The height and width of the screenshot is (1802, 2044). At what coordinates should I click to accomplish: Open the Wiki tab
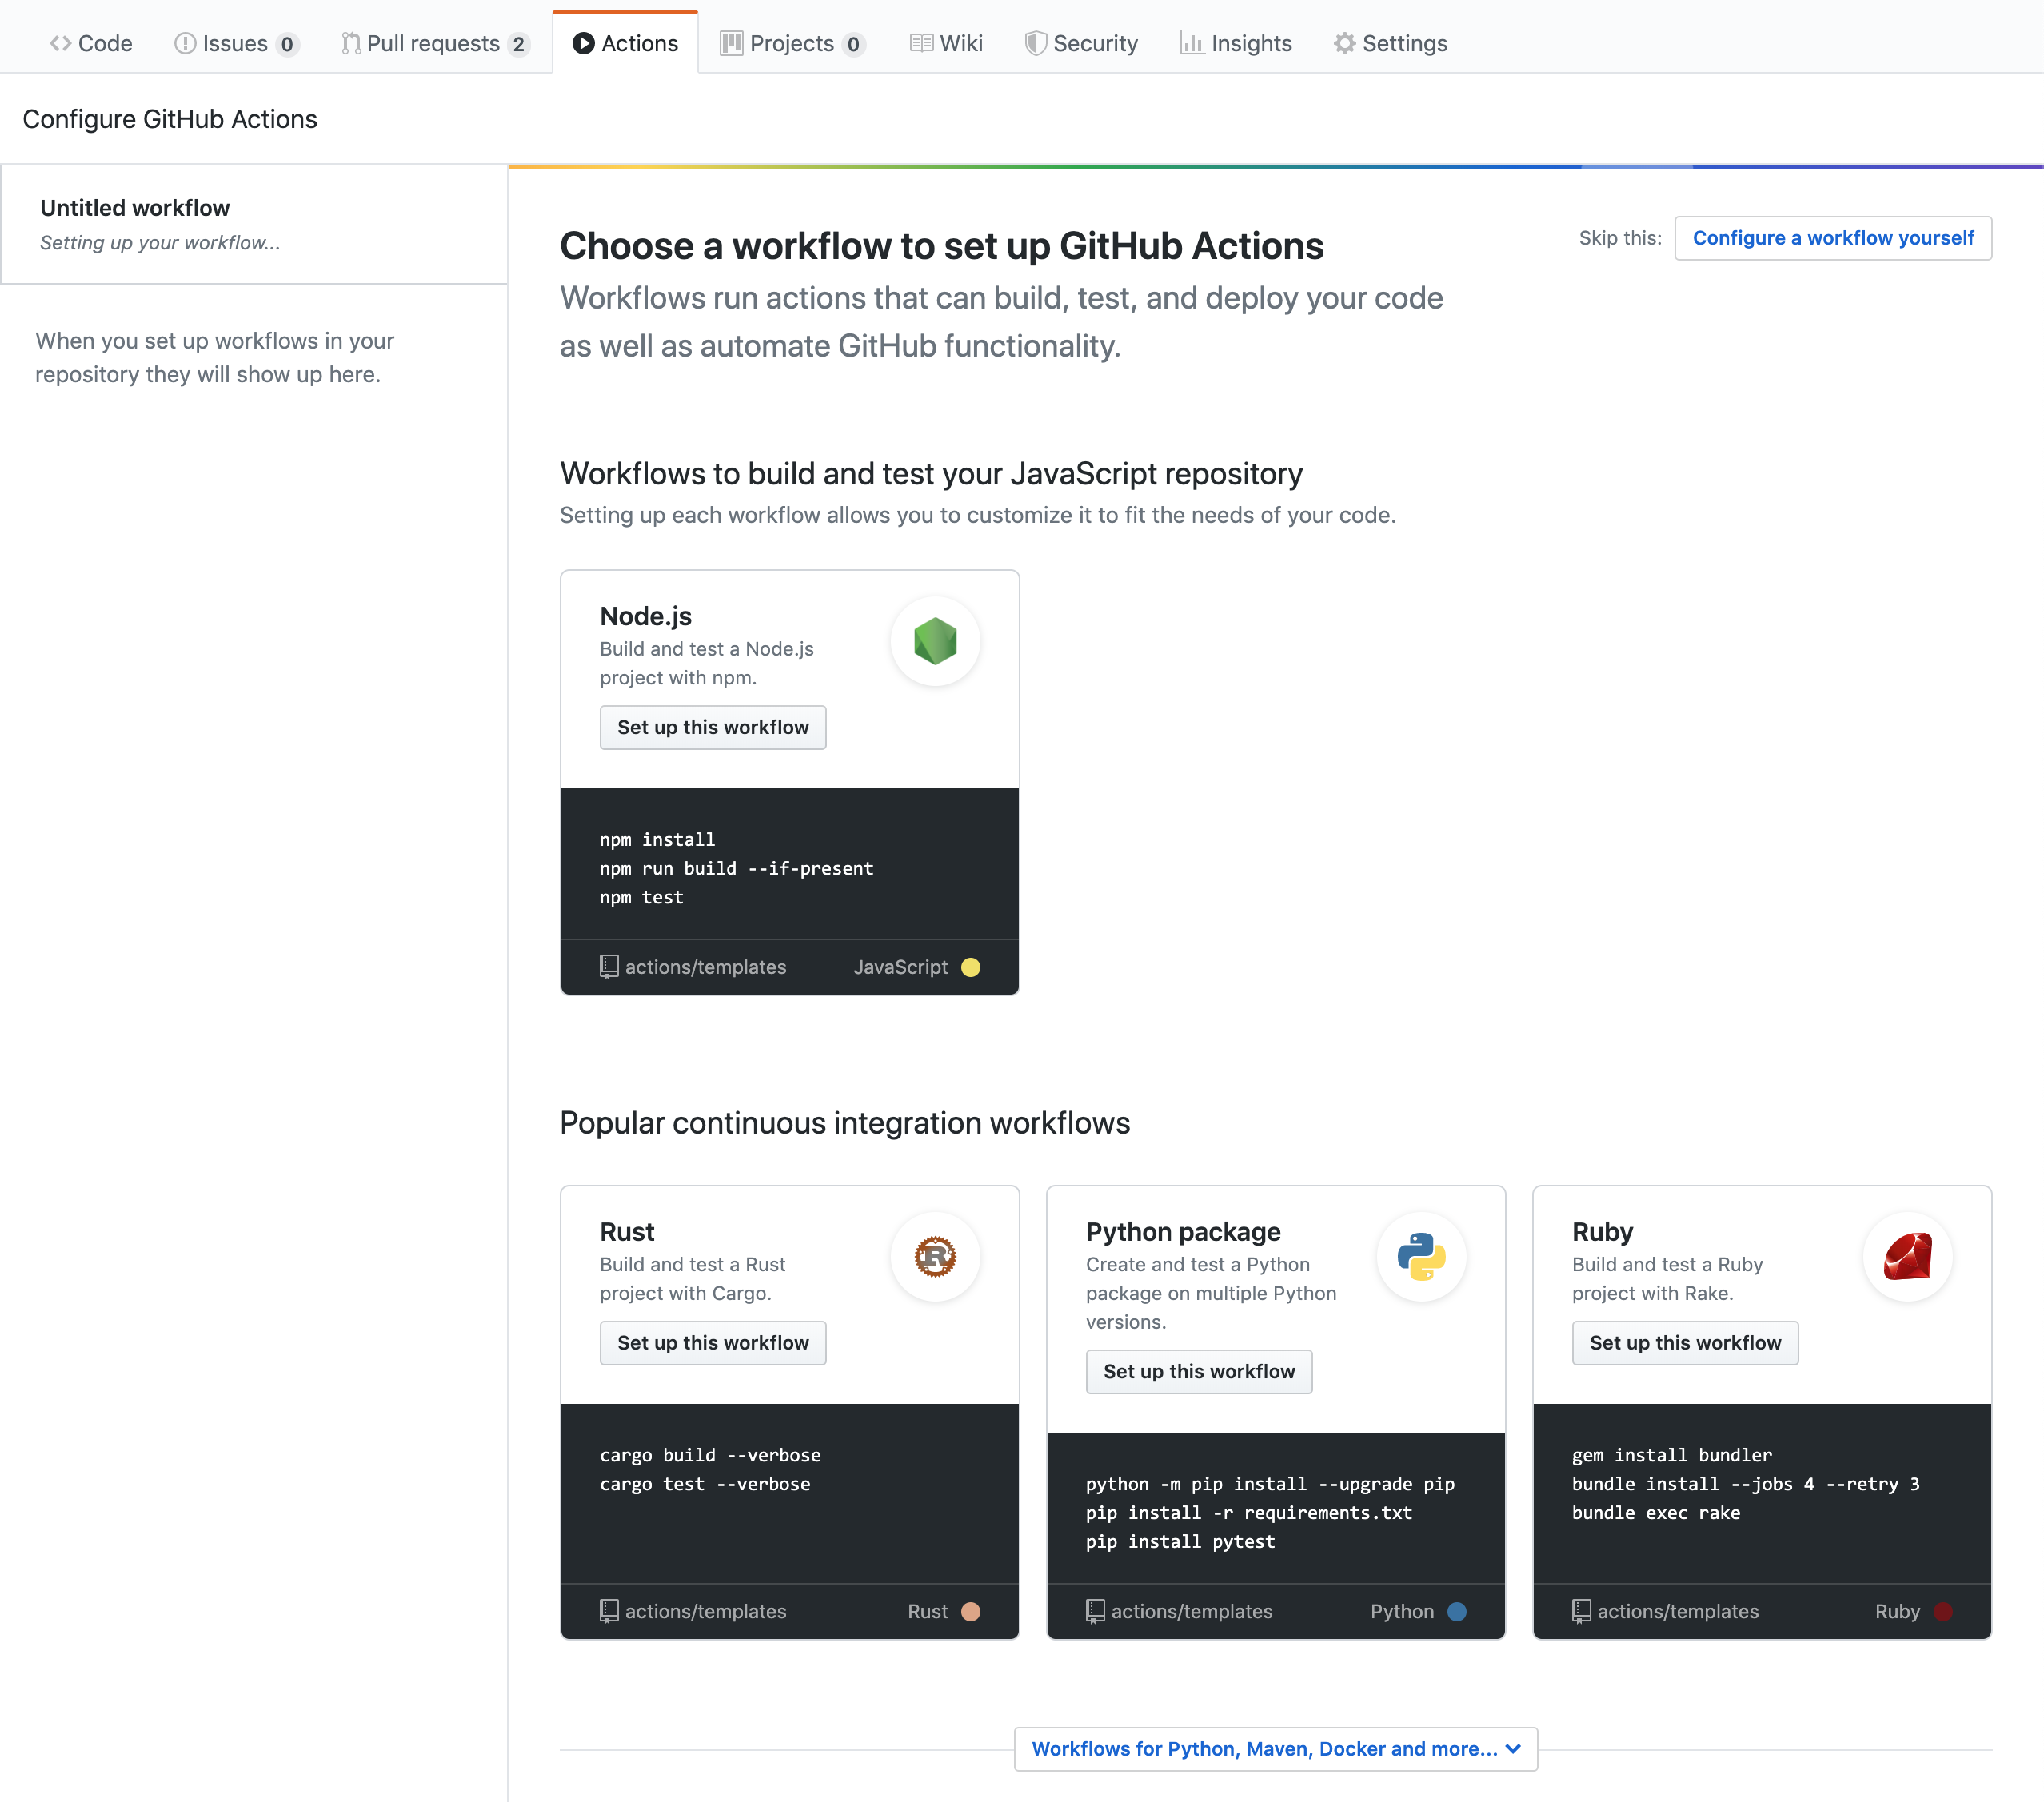[x=946, y=43]
